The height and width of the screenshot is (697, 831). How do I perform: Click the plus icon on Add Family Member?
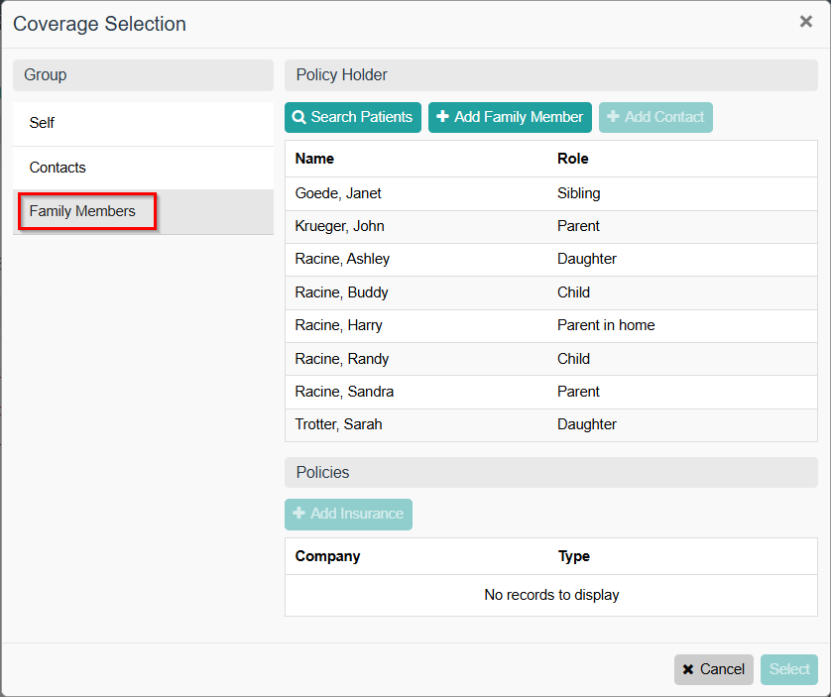pos(442,117)
